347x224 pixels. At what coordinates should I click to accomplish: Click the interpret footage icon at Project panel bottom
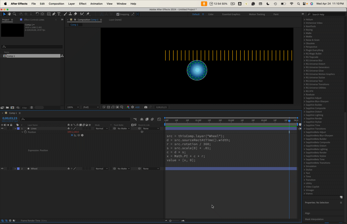point(2,108)
